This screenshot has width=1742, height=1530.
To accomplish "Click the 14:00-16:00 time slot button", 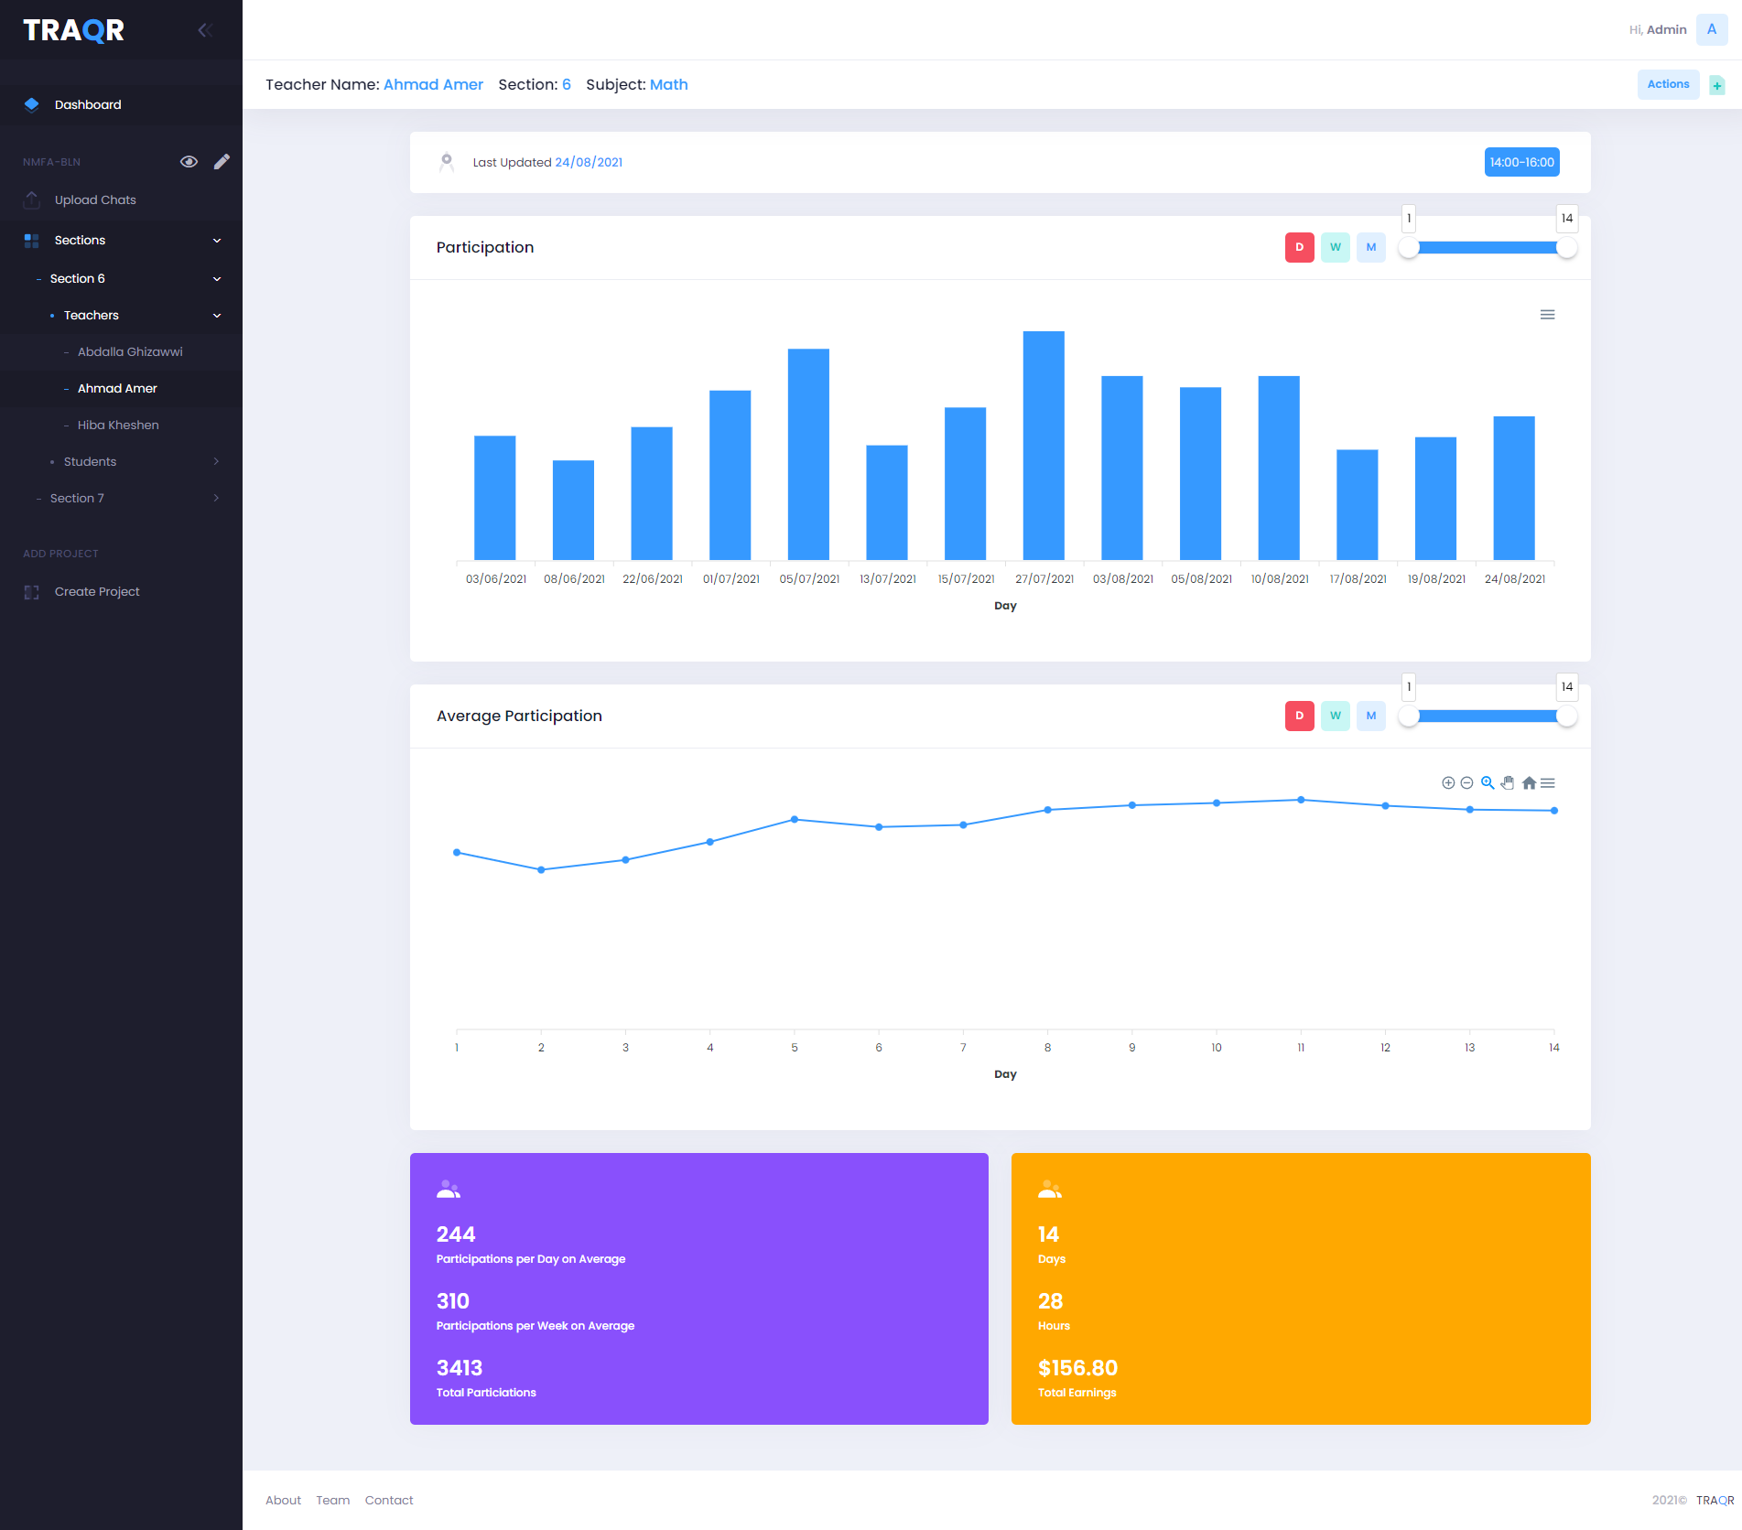I will click(x=1521, y=162).
